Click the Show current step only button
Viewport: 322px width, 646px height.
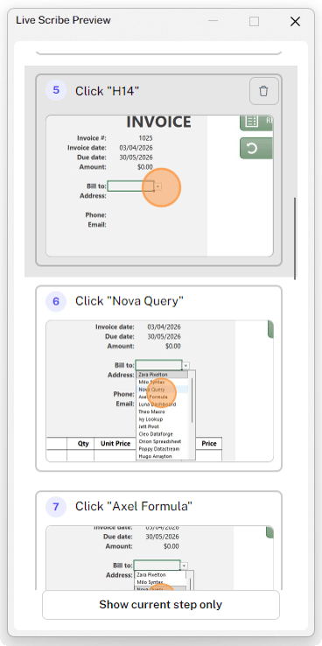[x=161, y=604]
